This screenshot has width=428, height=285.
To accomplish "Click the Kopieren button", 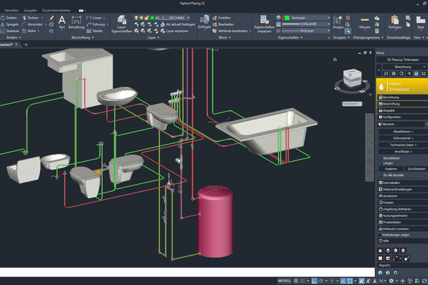I will coord(391,169).
